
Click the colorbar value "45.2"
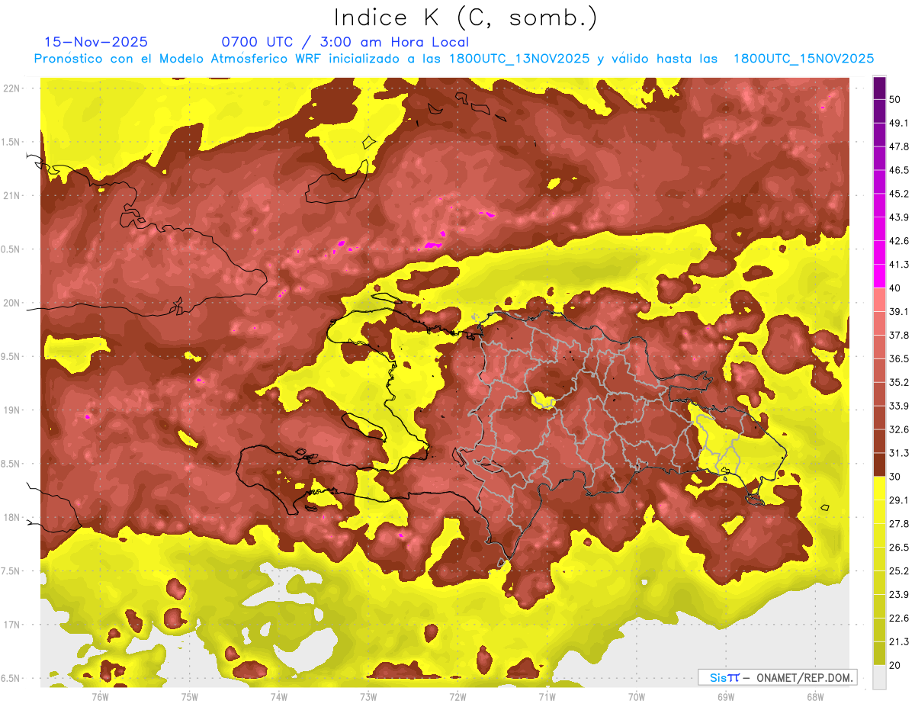[899, 194]
